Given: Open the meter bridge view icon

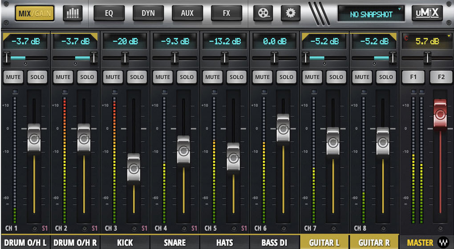Looking at the screenshot, I should 72,13.
